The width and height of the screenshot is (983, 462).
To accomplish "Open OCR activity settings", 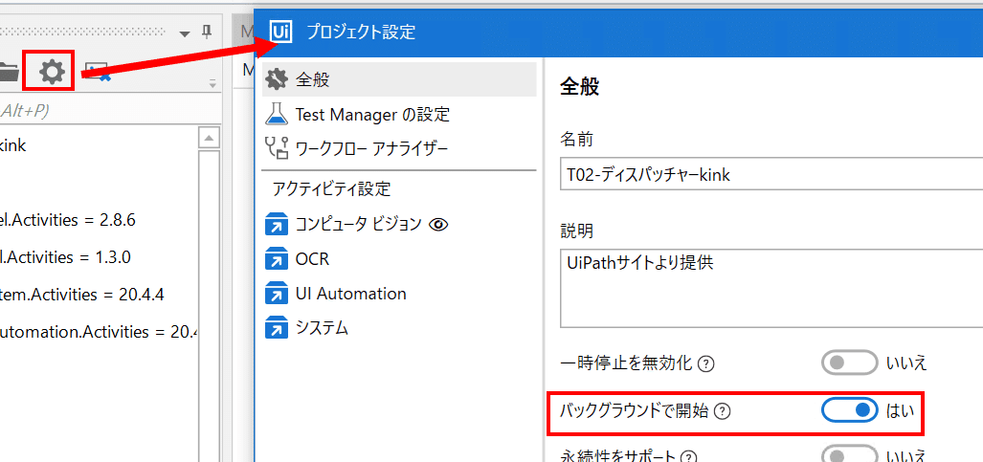I will 399,258.
